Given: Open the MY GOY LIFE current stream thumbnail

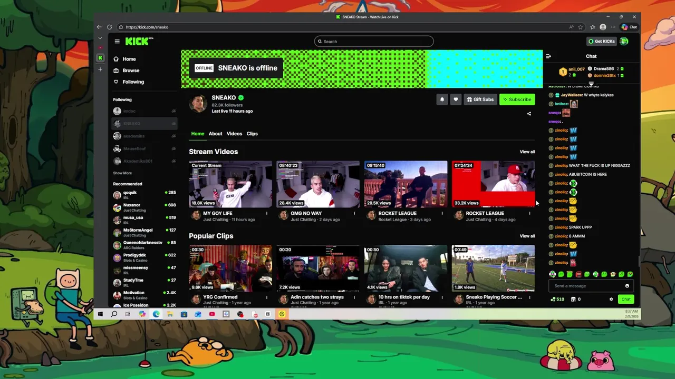Looking at the screenshot, I should [x=230, y=184].
